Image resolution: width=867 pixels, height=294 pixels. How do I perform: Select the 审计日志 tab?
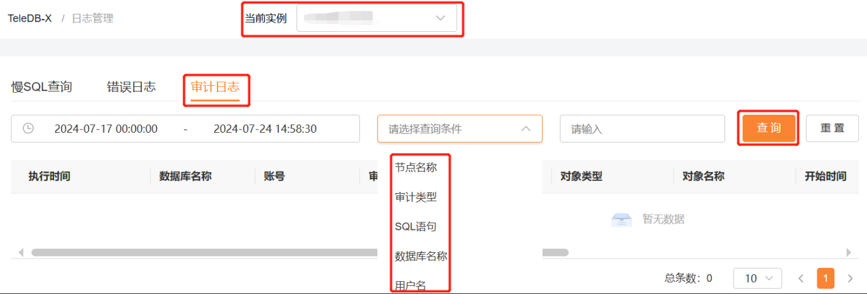[215, 87]
